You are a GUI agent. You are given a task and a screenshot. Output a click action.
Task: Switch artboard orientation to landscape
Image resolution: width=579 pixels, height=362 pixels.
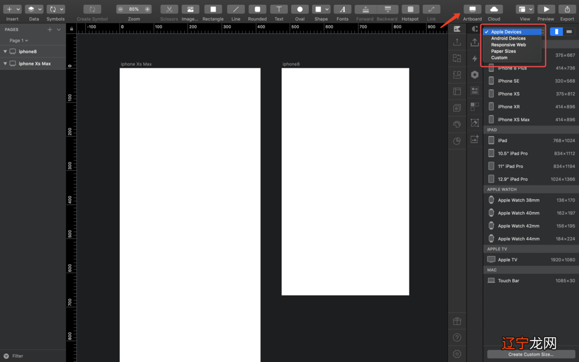pyautogui.click(x=569, y=31)
